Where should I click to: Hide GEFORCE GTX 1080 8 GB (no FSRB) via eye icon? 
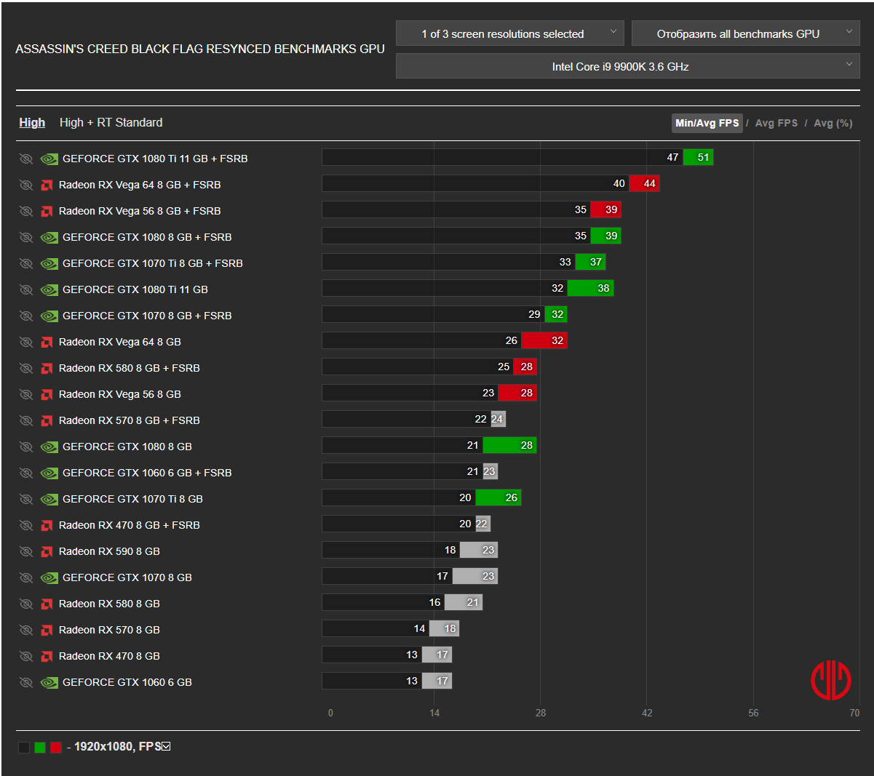[x=26, y=447]
